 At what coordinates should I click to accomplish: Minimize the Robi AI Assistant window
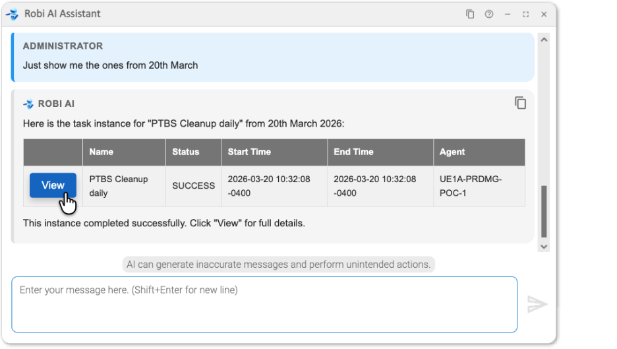(x=508, y=14)
